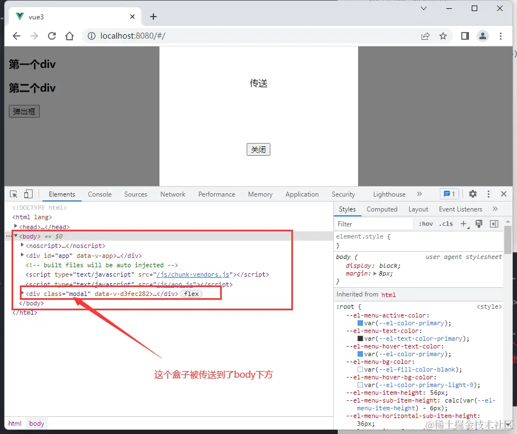Open the Security tab

tap(343, 194)
